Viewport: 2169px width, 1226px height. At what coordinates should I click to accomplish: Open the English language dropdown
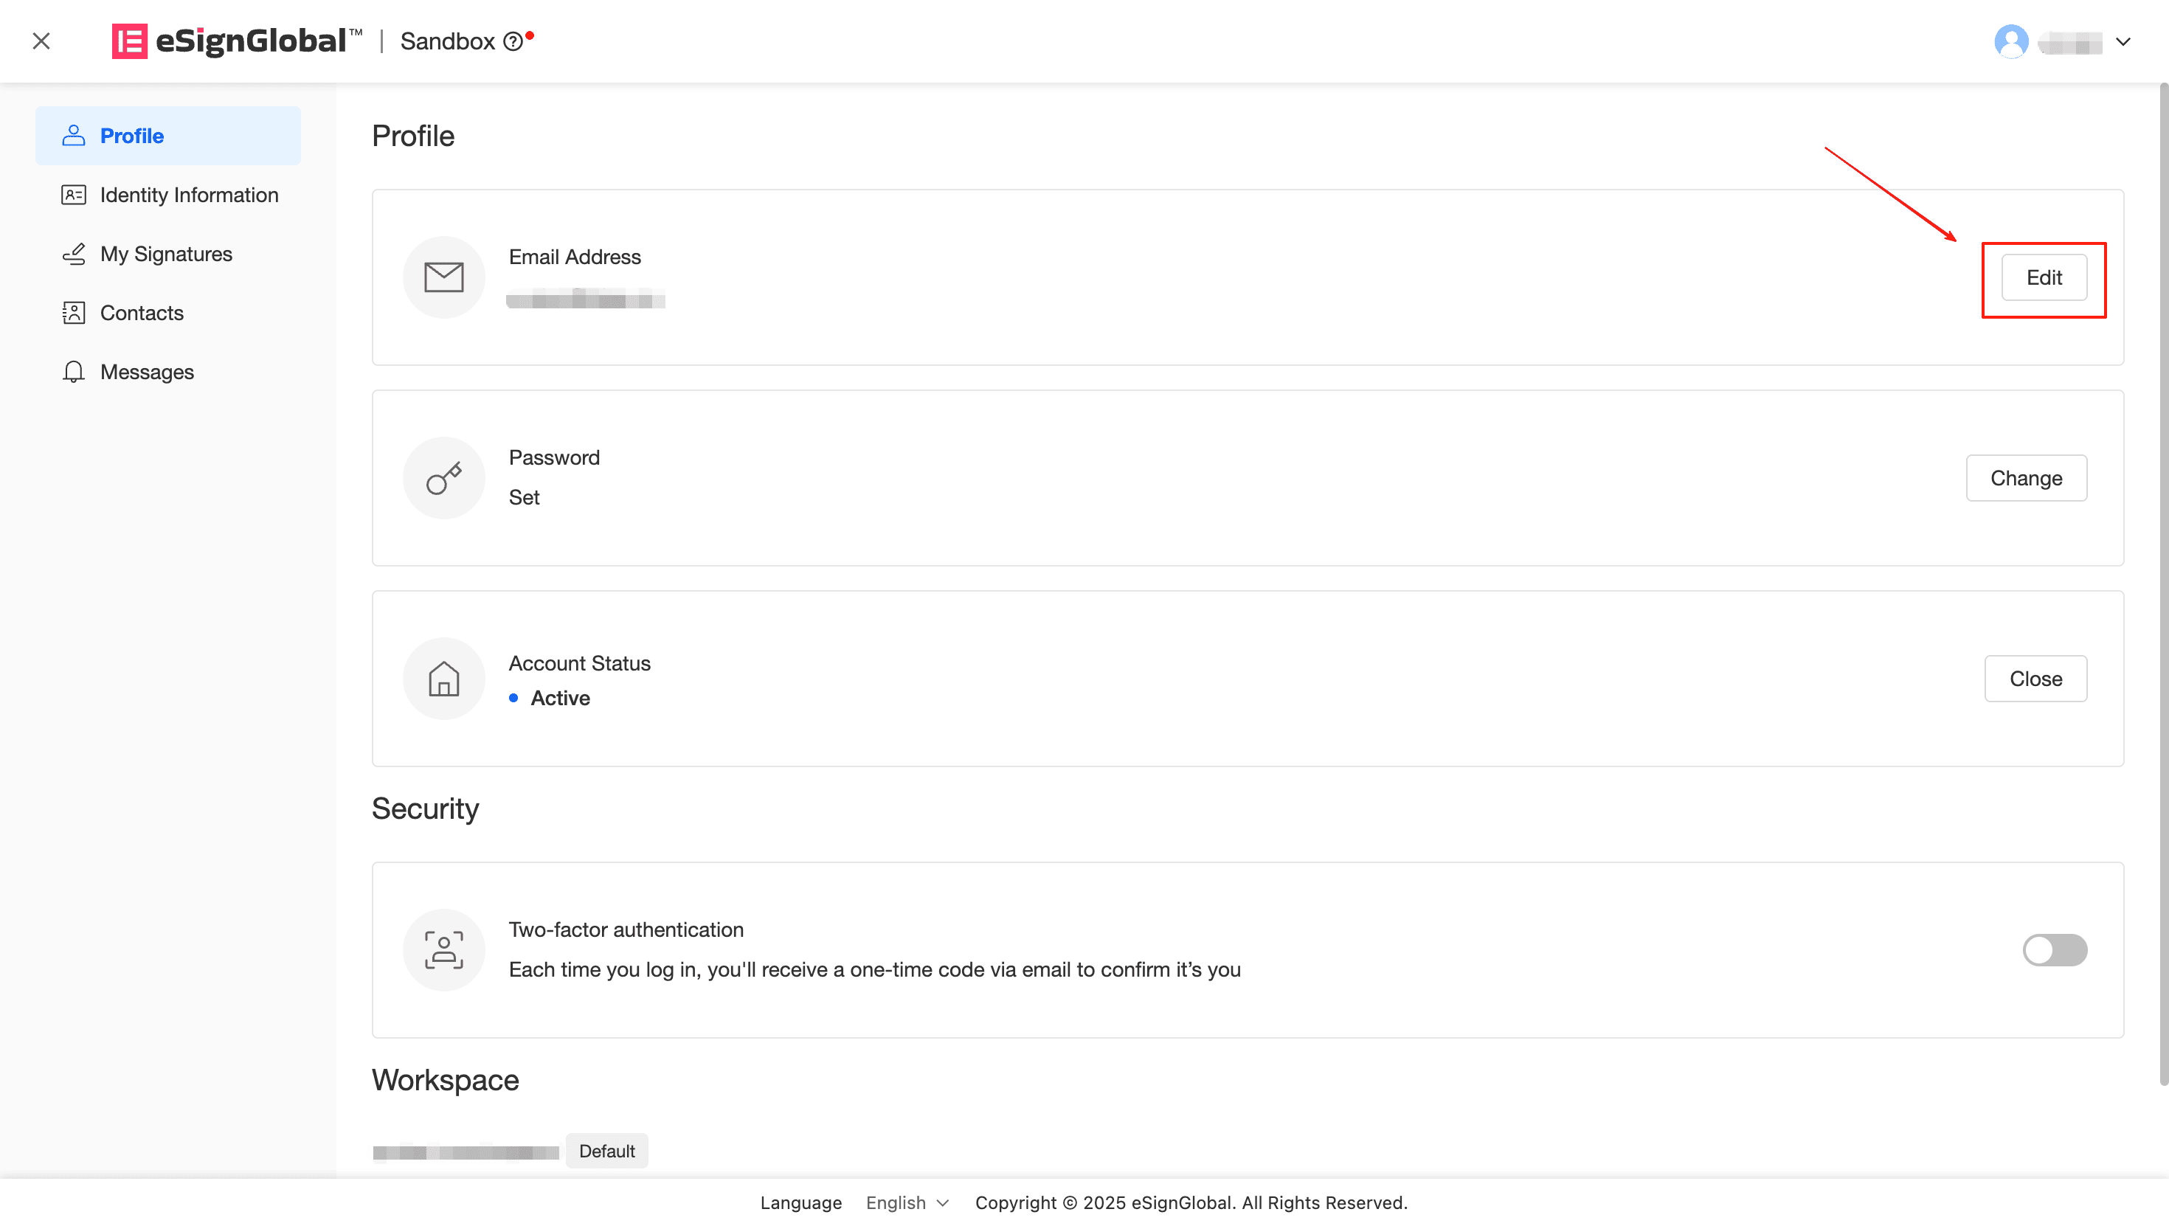click(907, 1202)
